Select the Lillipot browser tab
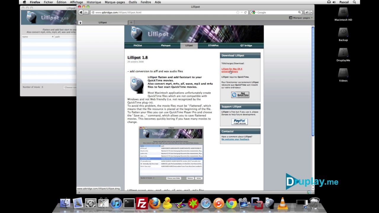The image size is (379, 213). tap(102, 22)
